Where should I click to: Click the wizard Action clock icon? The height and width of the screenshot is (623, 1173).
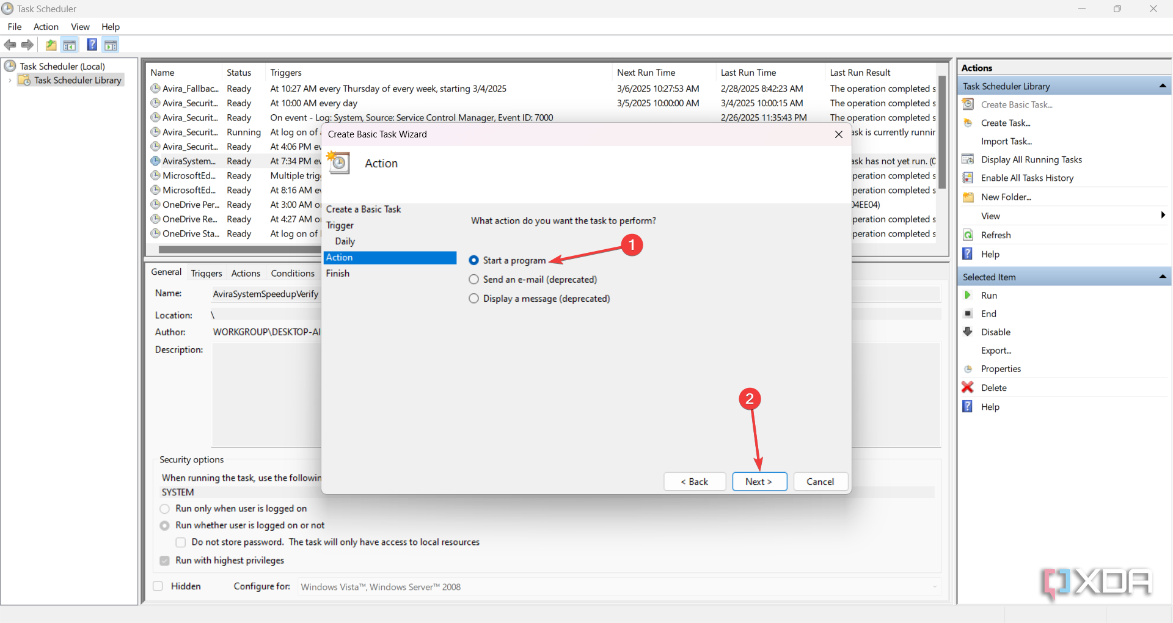[338, 163]
